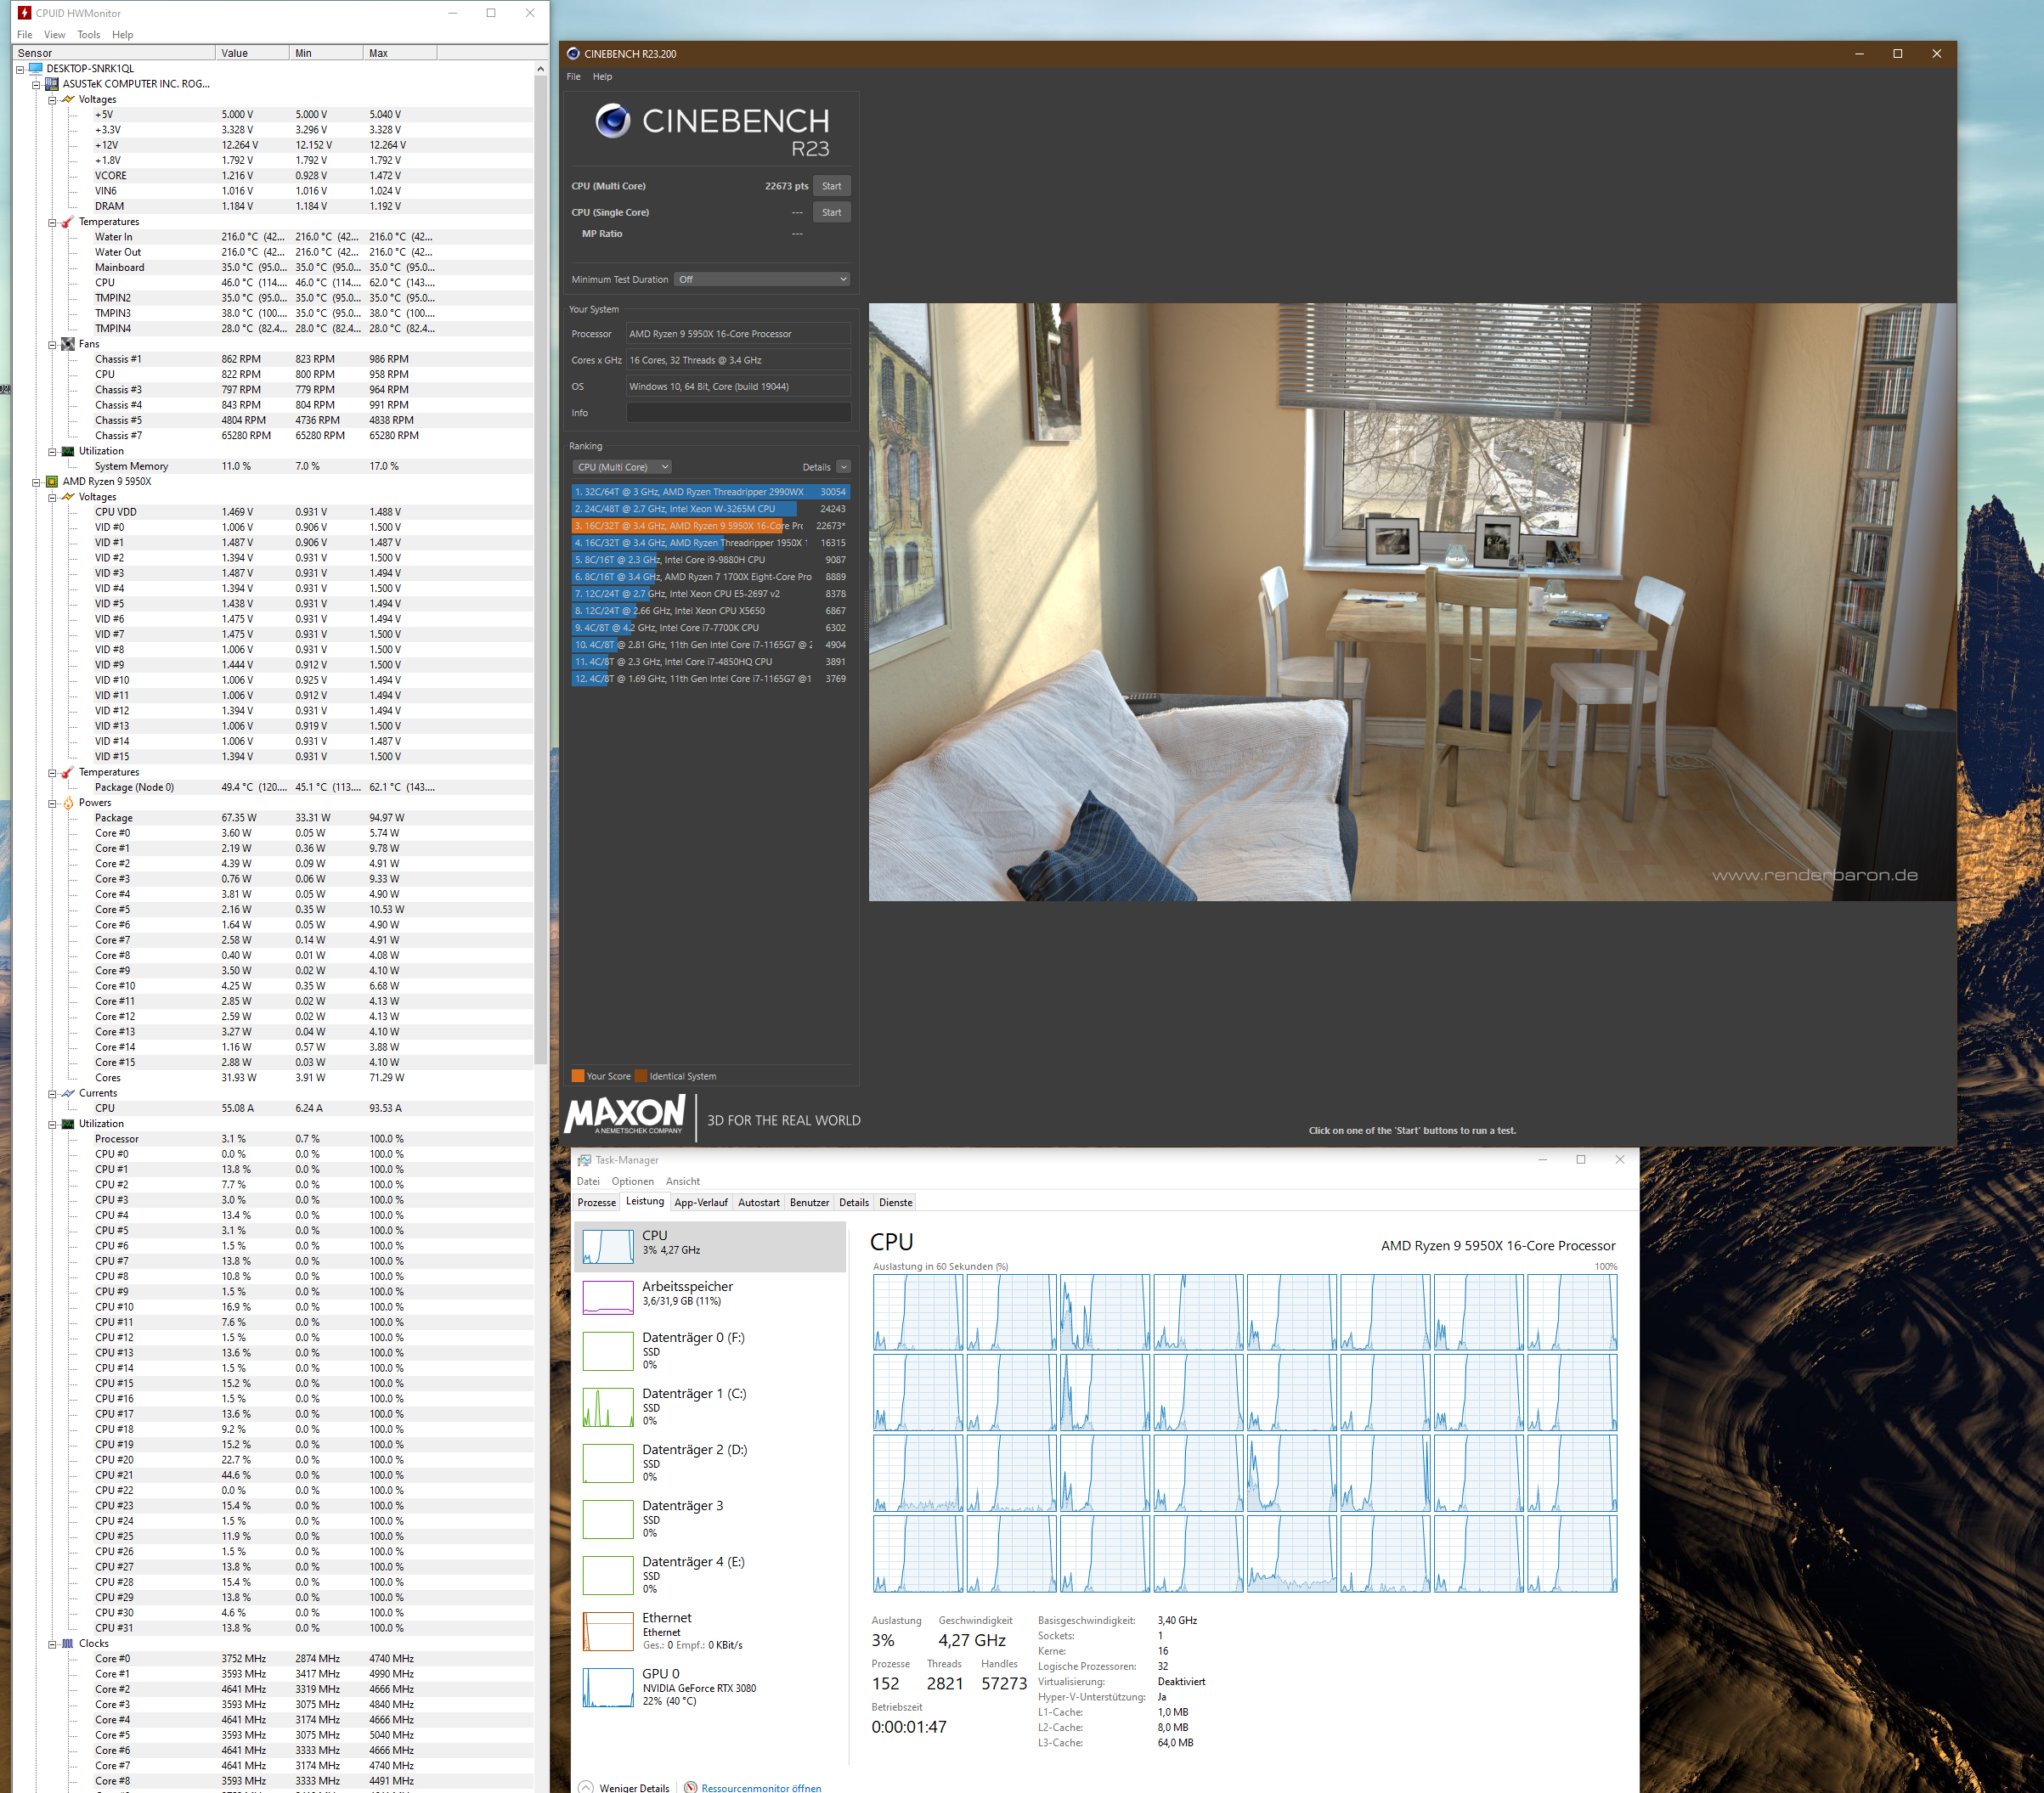Select the Datenträger 1 (C:) thumbnail
2044x1793 pixels.
pyautogui.click(x=608, y=1407)
